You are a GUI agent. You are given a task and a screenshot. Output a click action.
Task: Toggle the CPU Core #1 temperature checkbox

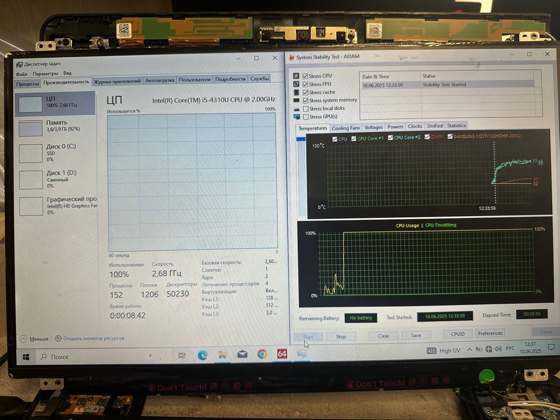pyautogui.click(x=353, y=138)
